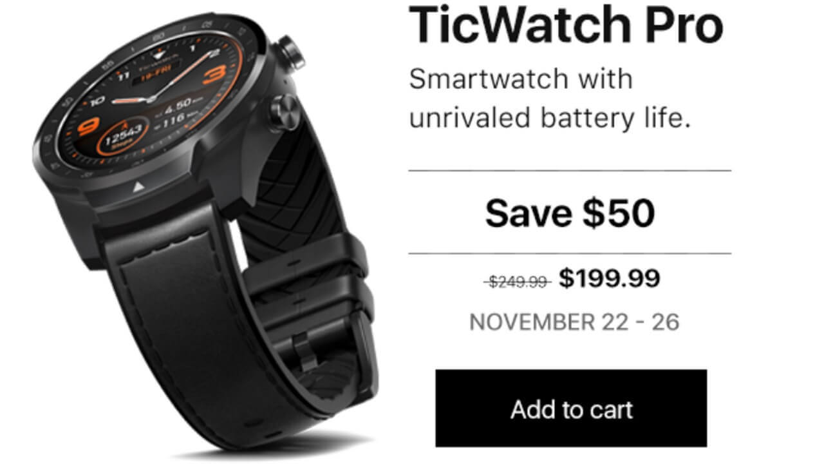Click the Add to cart button
The width and height of the screenshot is (824, 464).
571,408
